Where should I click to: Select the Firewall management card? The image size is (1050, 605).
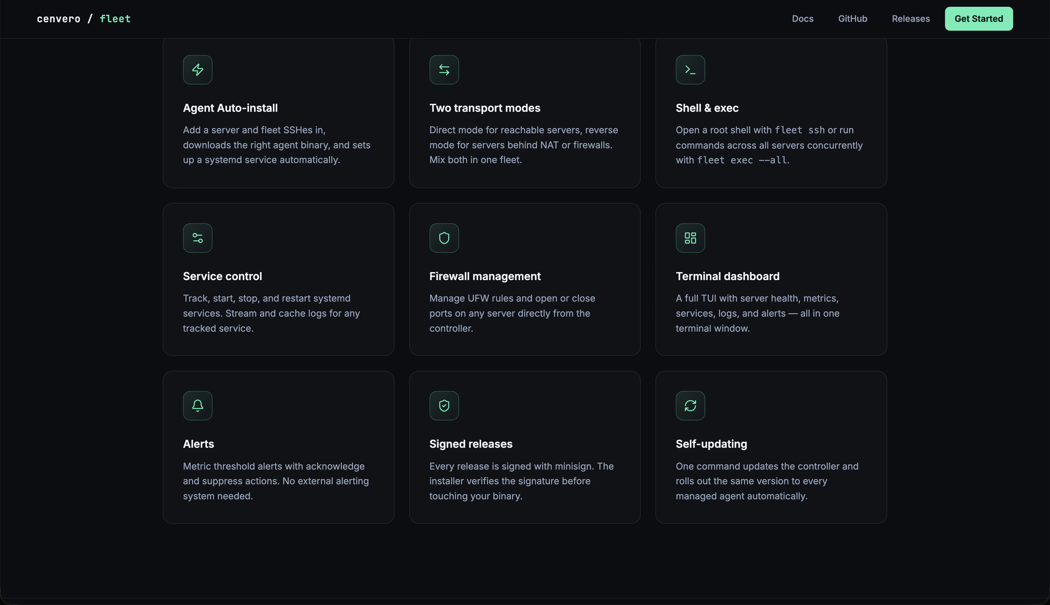tap(525, 279)
